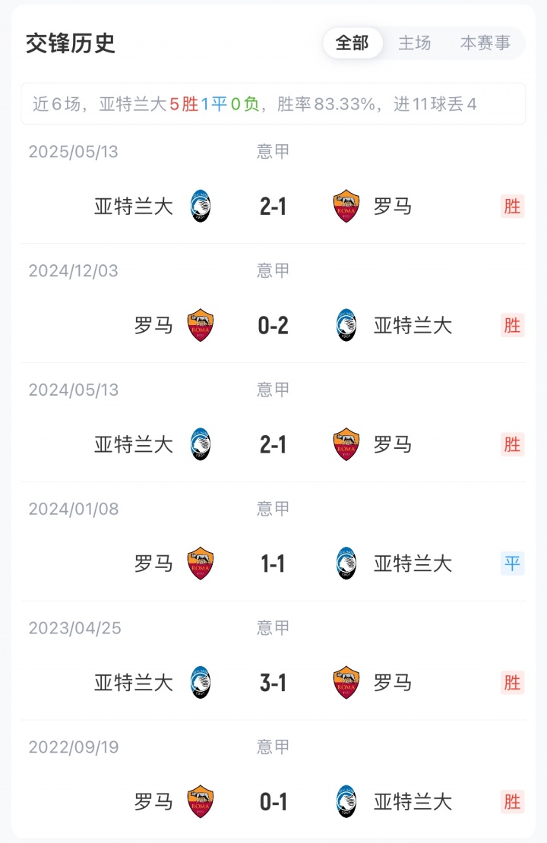Screen dimensions: 547x843
Task: Click Roma crest in 2025/05/13 match
Action: (346, 206)
